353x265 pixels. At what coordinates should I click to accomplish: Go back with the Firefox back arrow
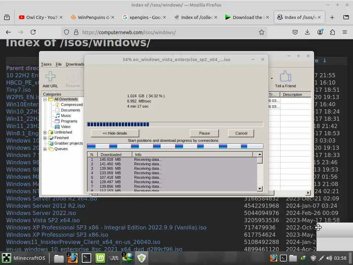pyautogui.click(x=8, y=32)
